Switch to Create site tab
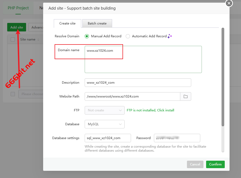This screenshot has width=241, height=178. tap(67, 23)
